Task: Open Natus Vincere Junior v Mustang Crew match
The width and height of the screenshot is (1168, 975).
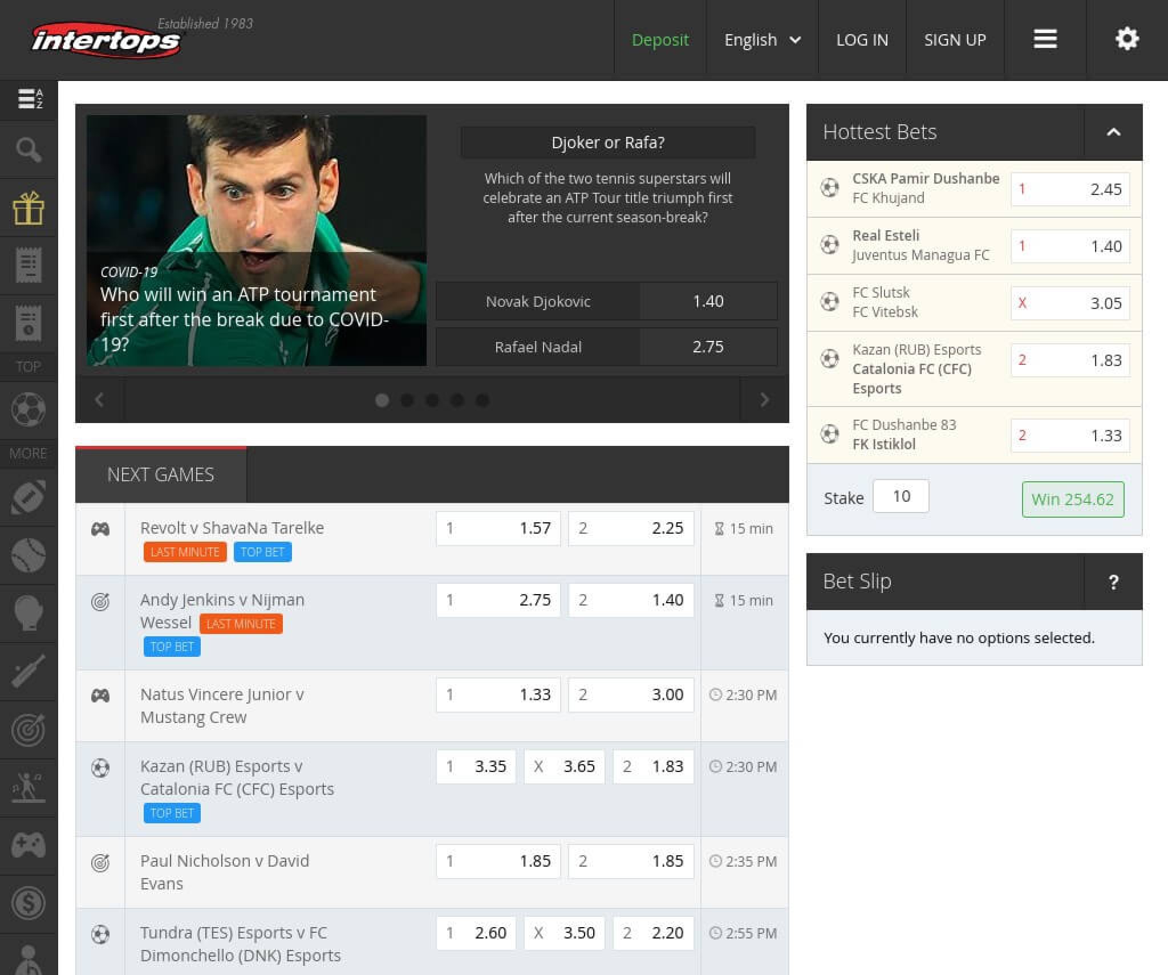Action: (x=222, y=706)
